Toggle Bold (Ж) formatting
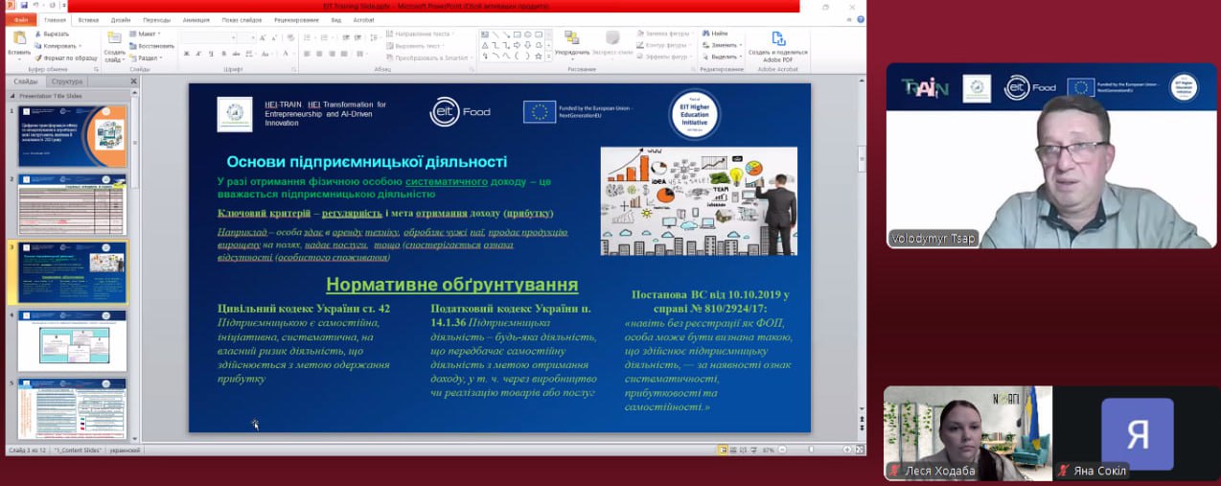This screenshot has width=1221, height=486. (x=186, y=54)
